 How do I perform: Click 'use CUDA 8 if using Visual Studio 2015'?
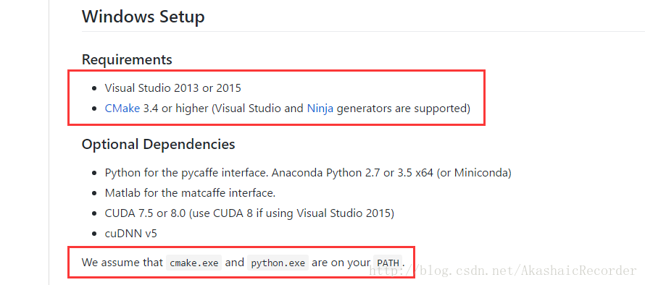(291, 213)
